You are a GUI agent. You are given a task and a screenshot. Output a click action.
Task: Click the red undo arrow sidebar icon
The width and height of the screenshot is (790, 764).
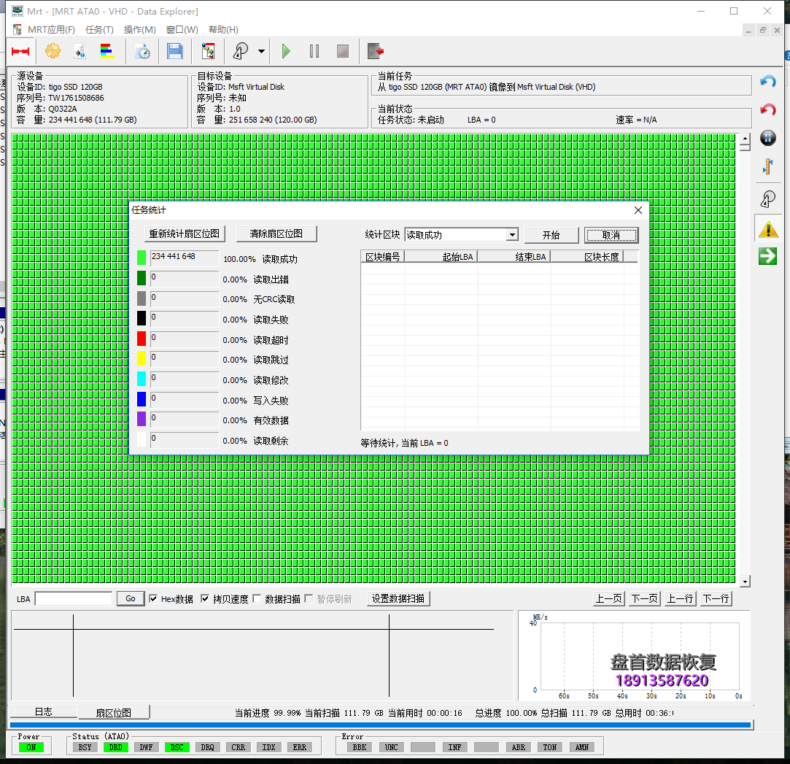(767, 109)
